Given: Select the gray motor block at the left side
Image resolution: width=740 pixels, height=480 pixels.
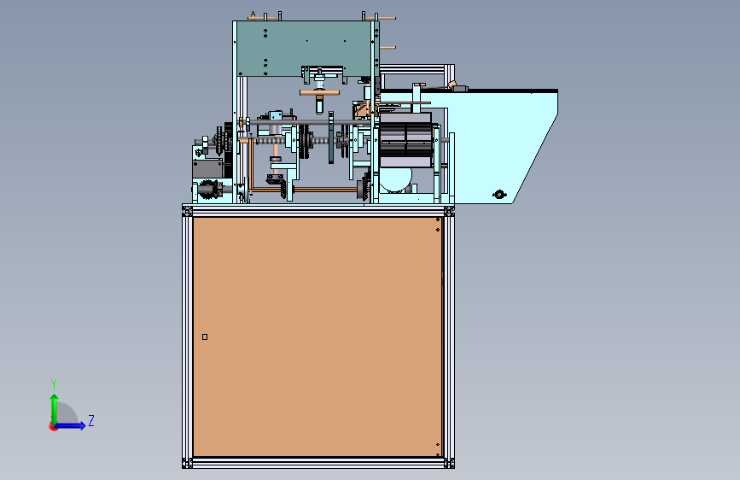Looking at the screenshot, I should click(x=207, y=168).
